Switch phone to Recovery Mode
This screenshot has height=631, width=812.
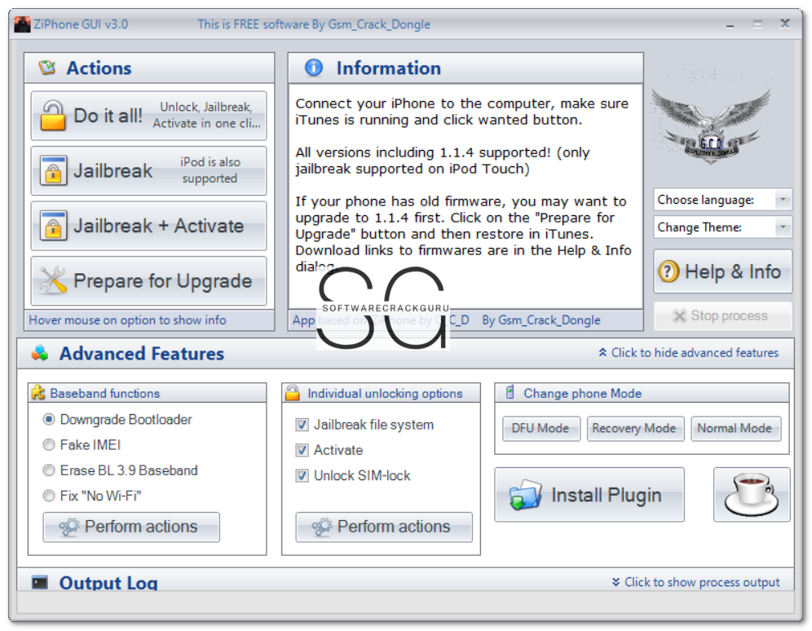click(x=635, y=428)
